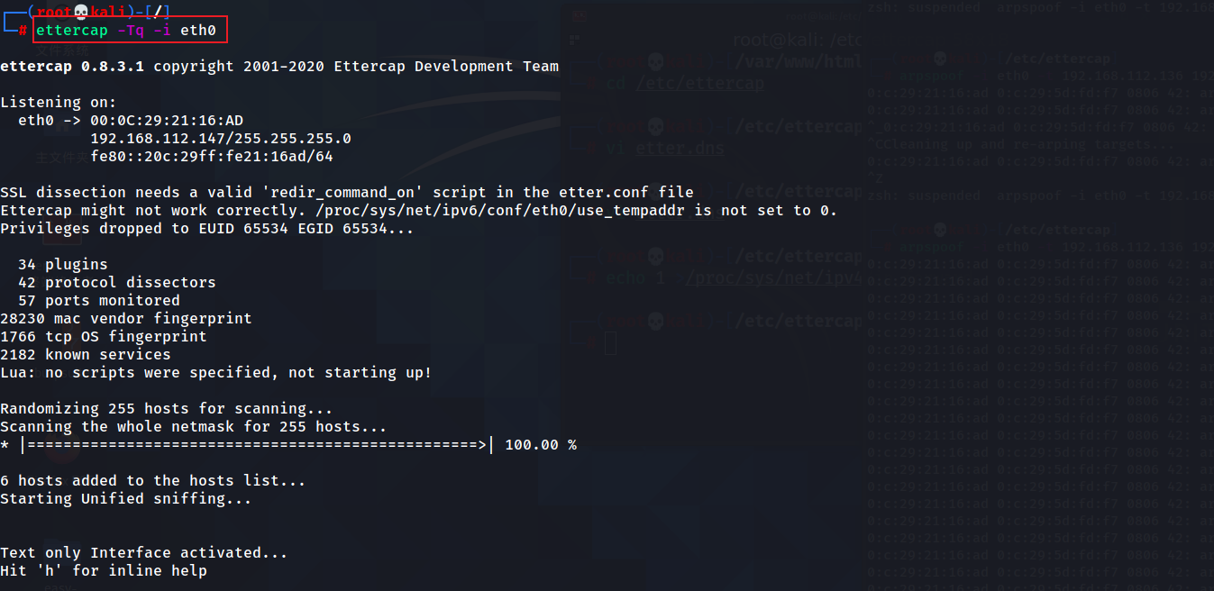The height and width of the screenshot is (591, 1214).
Task: Click the '34 plugins' line
Action: [63, 264]
